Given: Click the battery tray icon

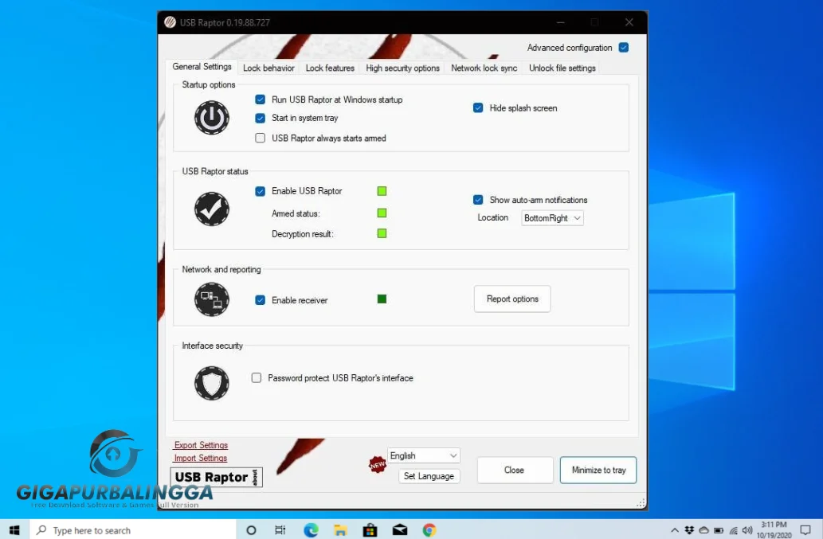Looking at the screenshot, I should coord(719,530).
